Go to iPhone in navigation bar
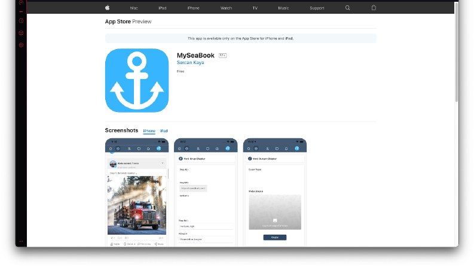Viewport: 474px width, 267px height. [193, 8]
